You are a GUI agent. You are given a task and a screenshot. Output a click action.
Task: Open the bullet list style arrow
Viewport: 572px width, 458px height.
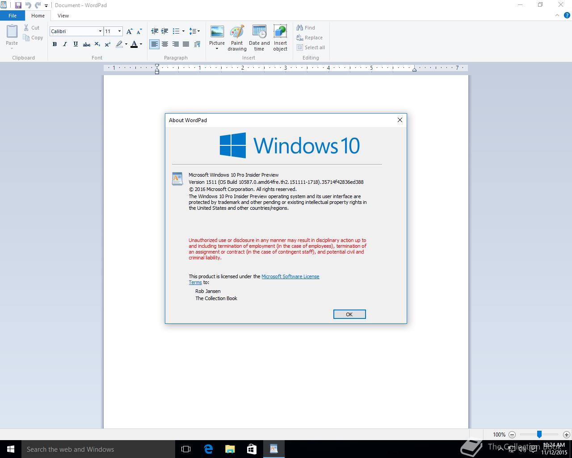183,31
